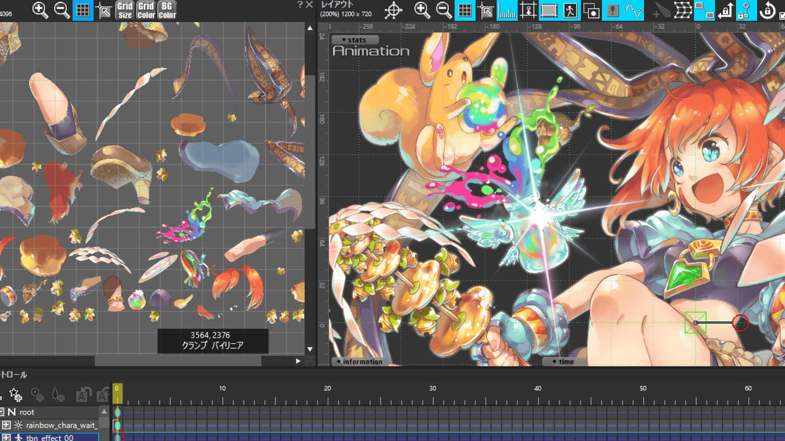The width and height of the screenshot is (785, 441).
Task: Select the root part row
Action: pos(50,412)
